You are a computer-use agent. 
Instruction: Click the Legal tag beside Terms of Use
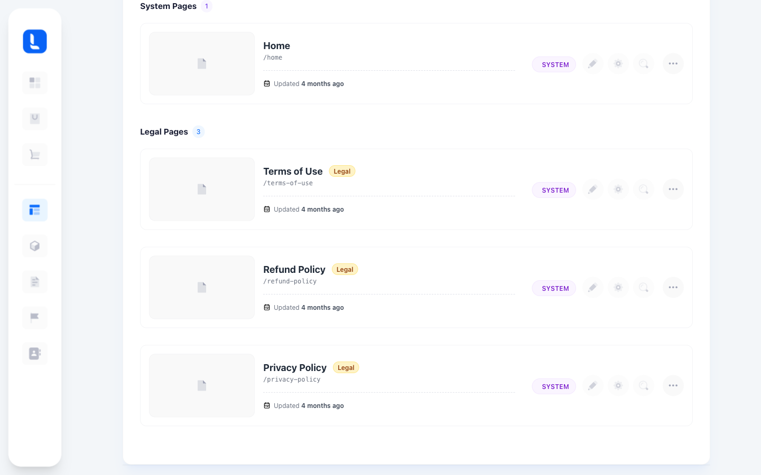coord(342,172)
